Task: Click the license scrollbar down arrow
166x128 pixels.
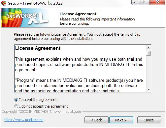Action: (149, 90)
